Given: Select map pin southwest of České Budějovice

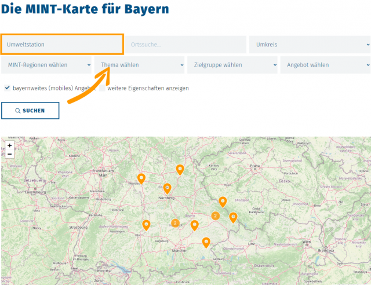Looking at the screenshot, I should point(233,218).
